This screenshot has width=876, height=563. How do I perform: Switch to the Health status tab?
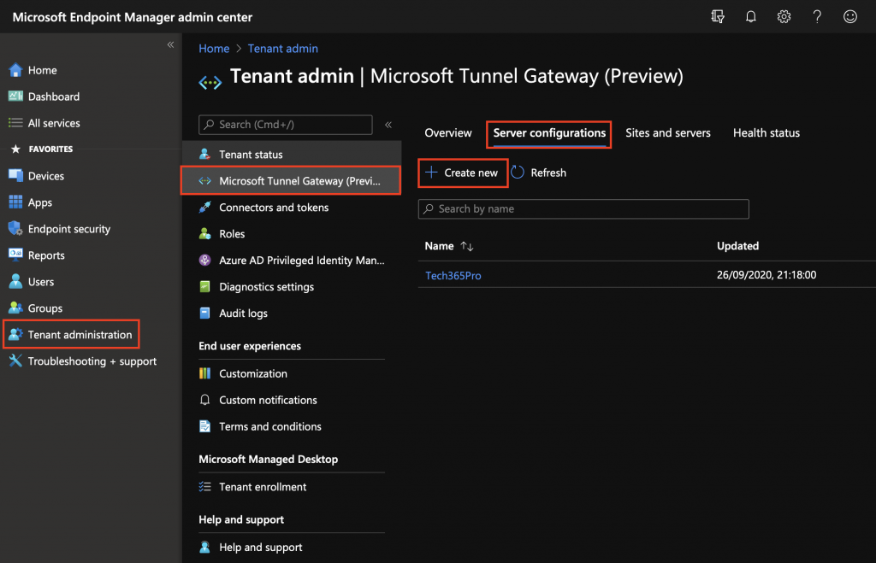point(766,133)
